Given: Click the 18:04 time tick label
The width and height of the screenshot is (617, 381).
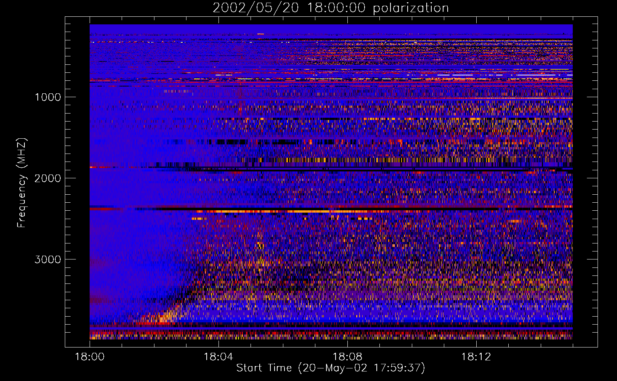Looking at the screenshot, I should 219,357.
